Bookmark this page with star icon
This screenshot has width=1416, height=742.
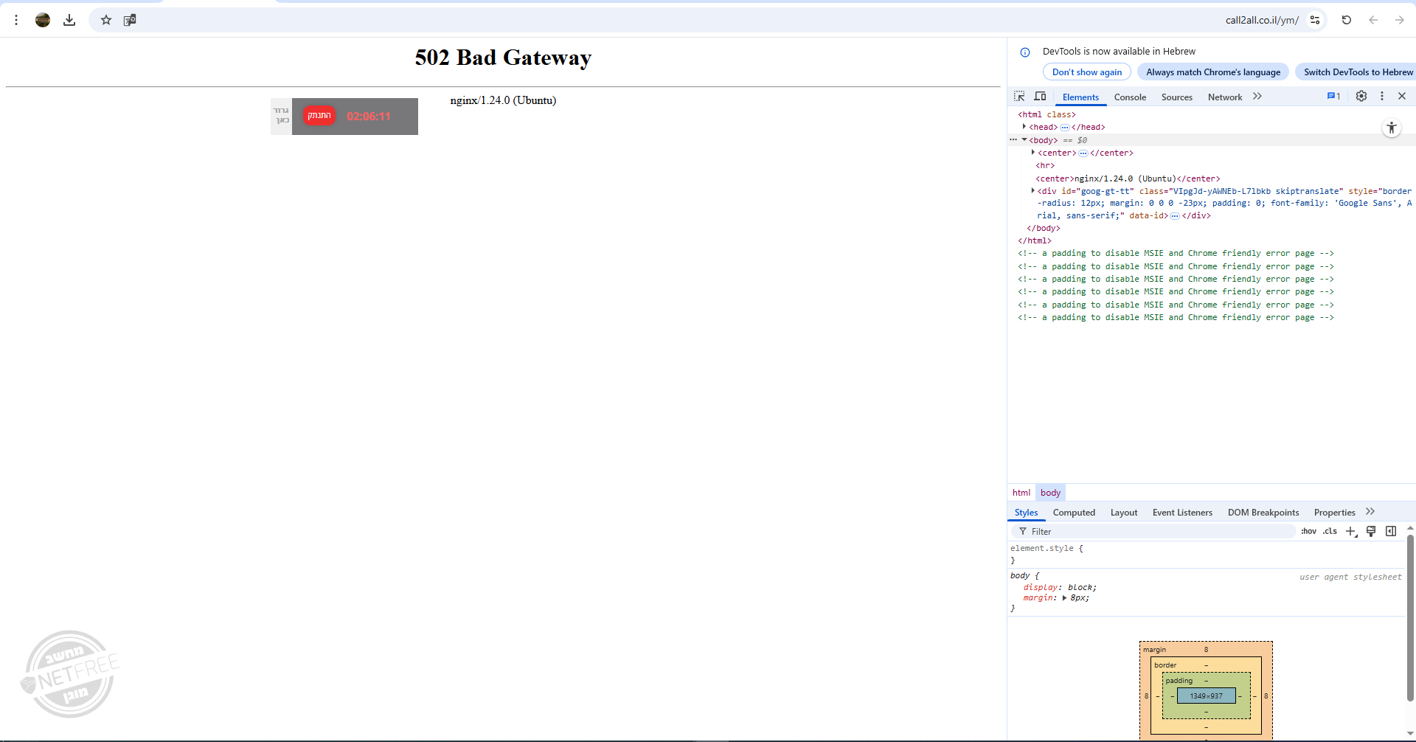click(106, 20)
